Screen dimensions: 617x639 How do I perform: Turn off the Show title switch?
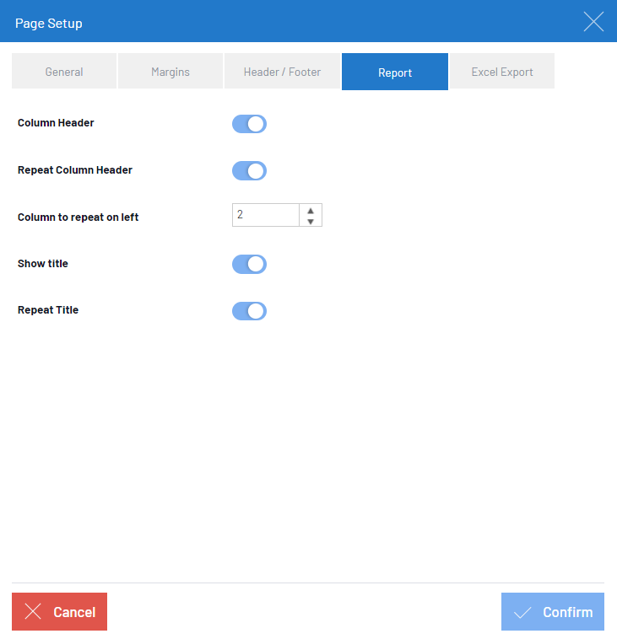(x=249, y=264)
